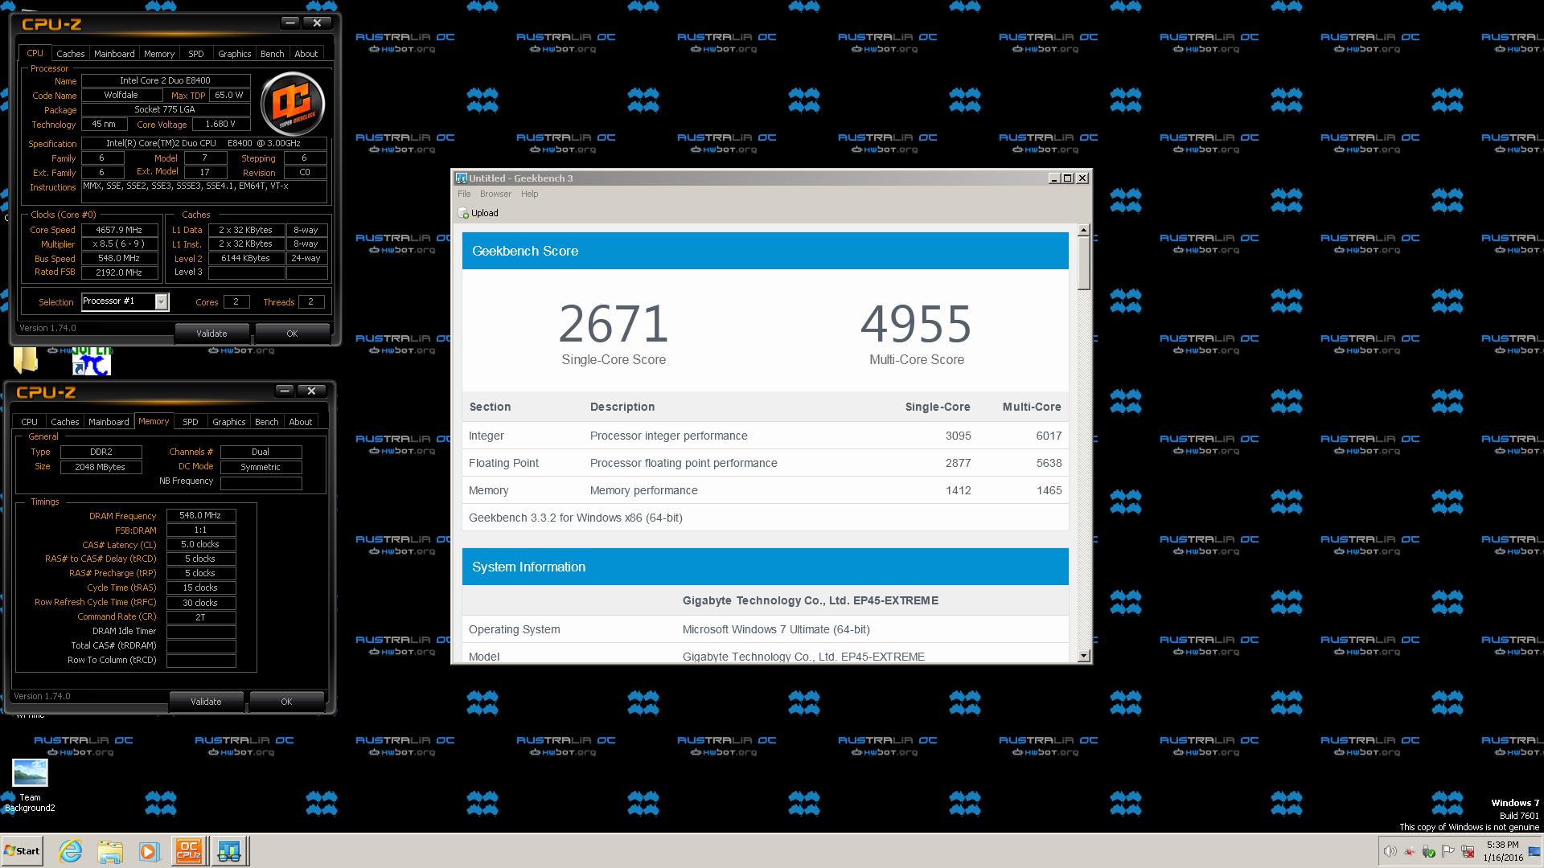The image size is (1544, 868).
Task: Select the Geekbench taskbar icon
Action: [229, 851]
